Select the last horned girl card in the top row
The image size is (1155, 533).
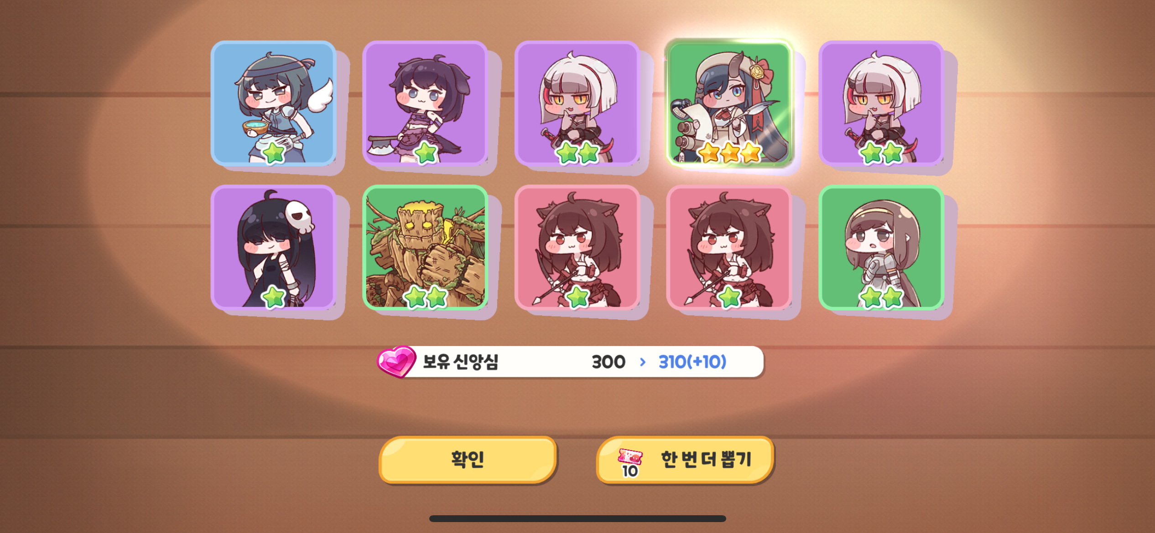(x=881, y=103)
